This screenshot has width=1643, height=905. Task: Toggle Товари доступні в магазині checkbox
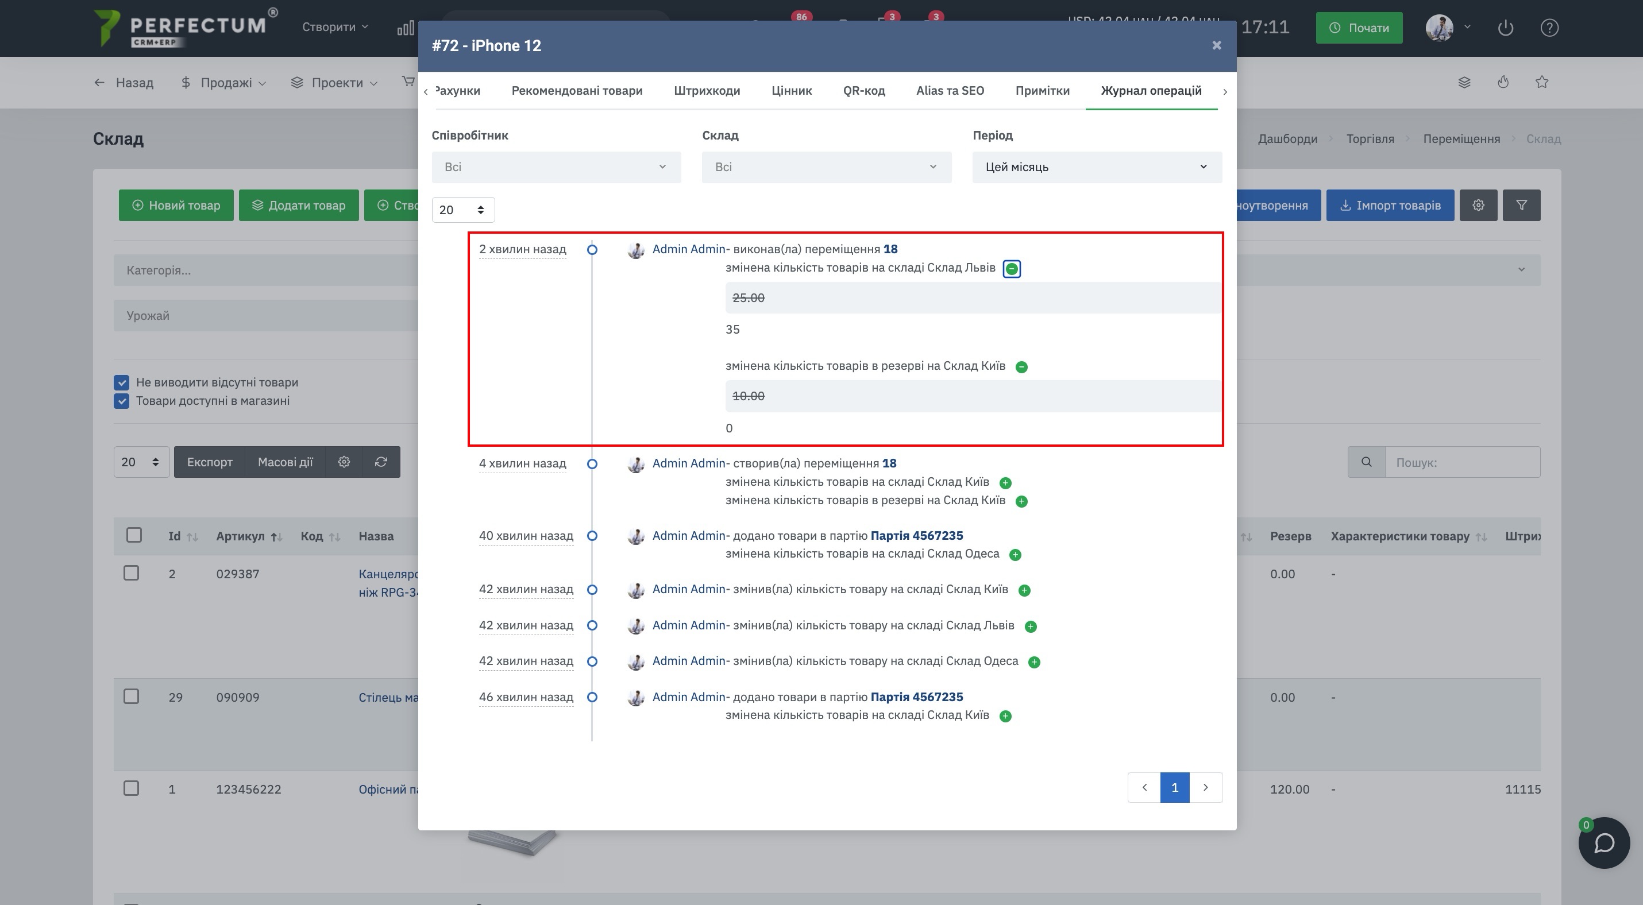121,401
